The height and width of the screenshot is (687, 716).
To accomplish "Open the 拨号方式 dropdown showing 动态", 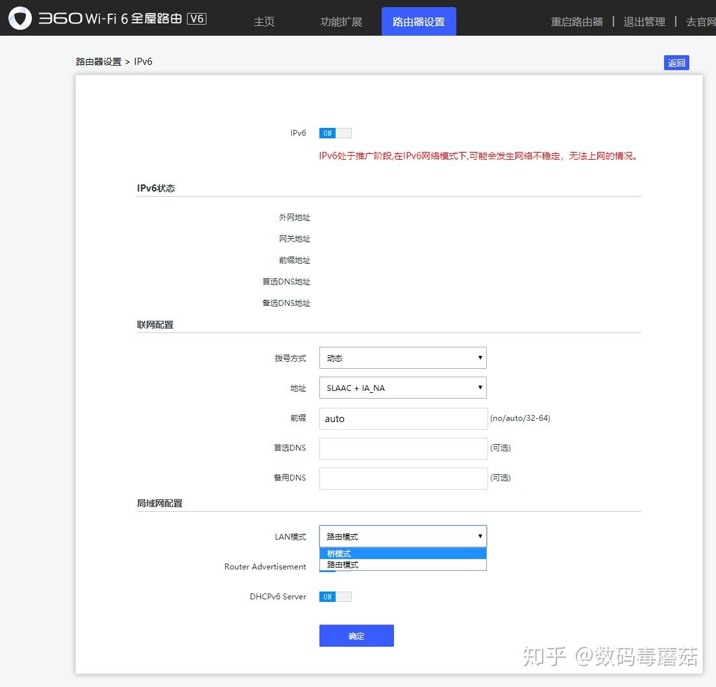I will point(402,358).
